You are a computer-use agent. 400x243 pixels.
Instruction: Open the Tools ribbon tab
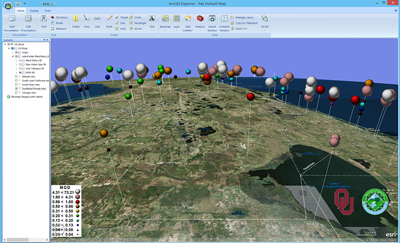pos(47,10)
